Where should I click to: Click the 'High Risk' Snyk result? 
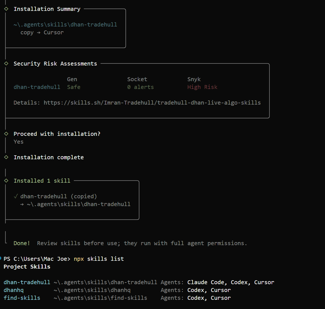tap(202, 87)
